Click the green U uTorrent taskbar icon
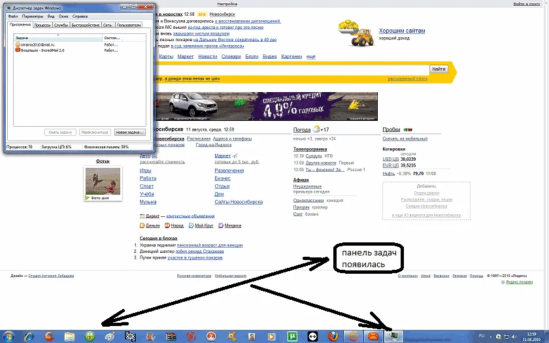 pyautogui.click(x=292, y=336)
